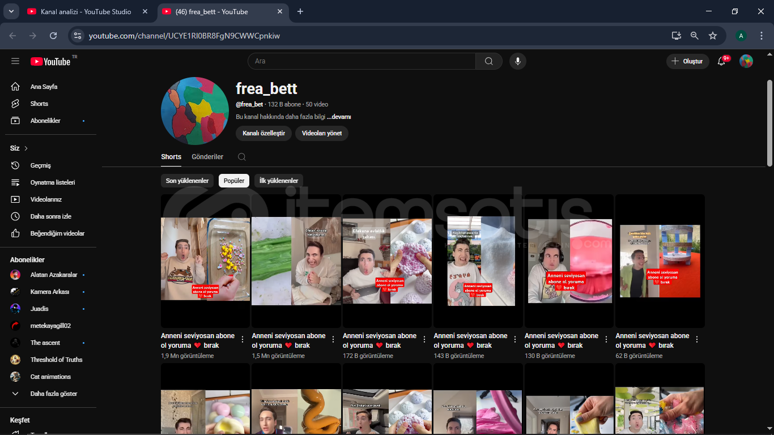Select the Son yüklenenler filter chip
The height and width of the screenshot is (435, 774).
click(187, 181)
